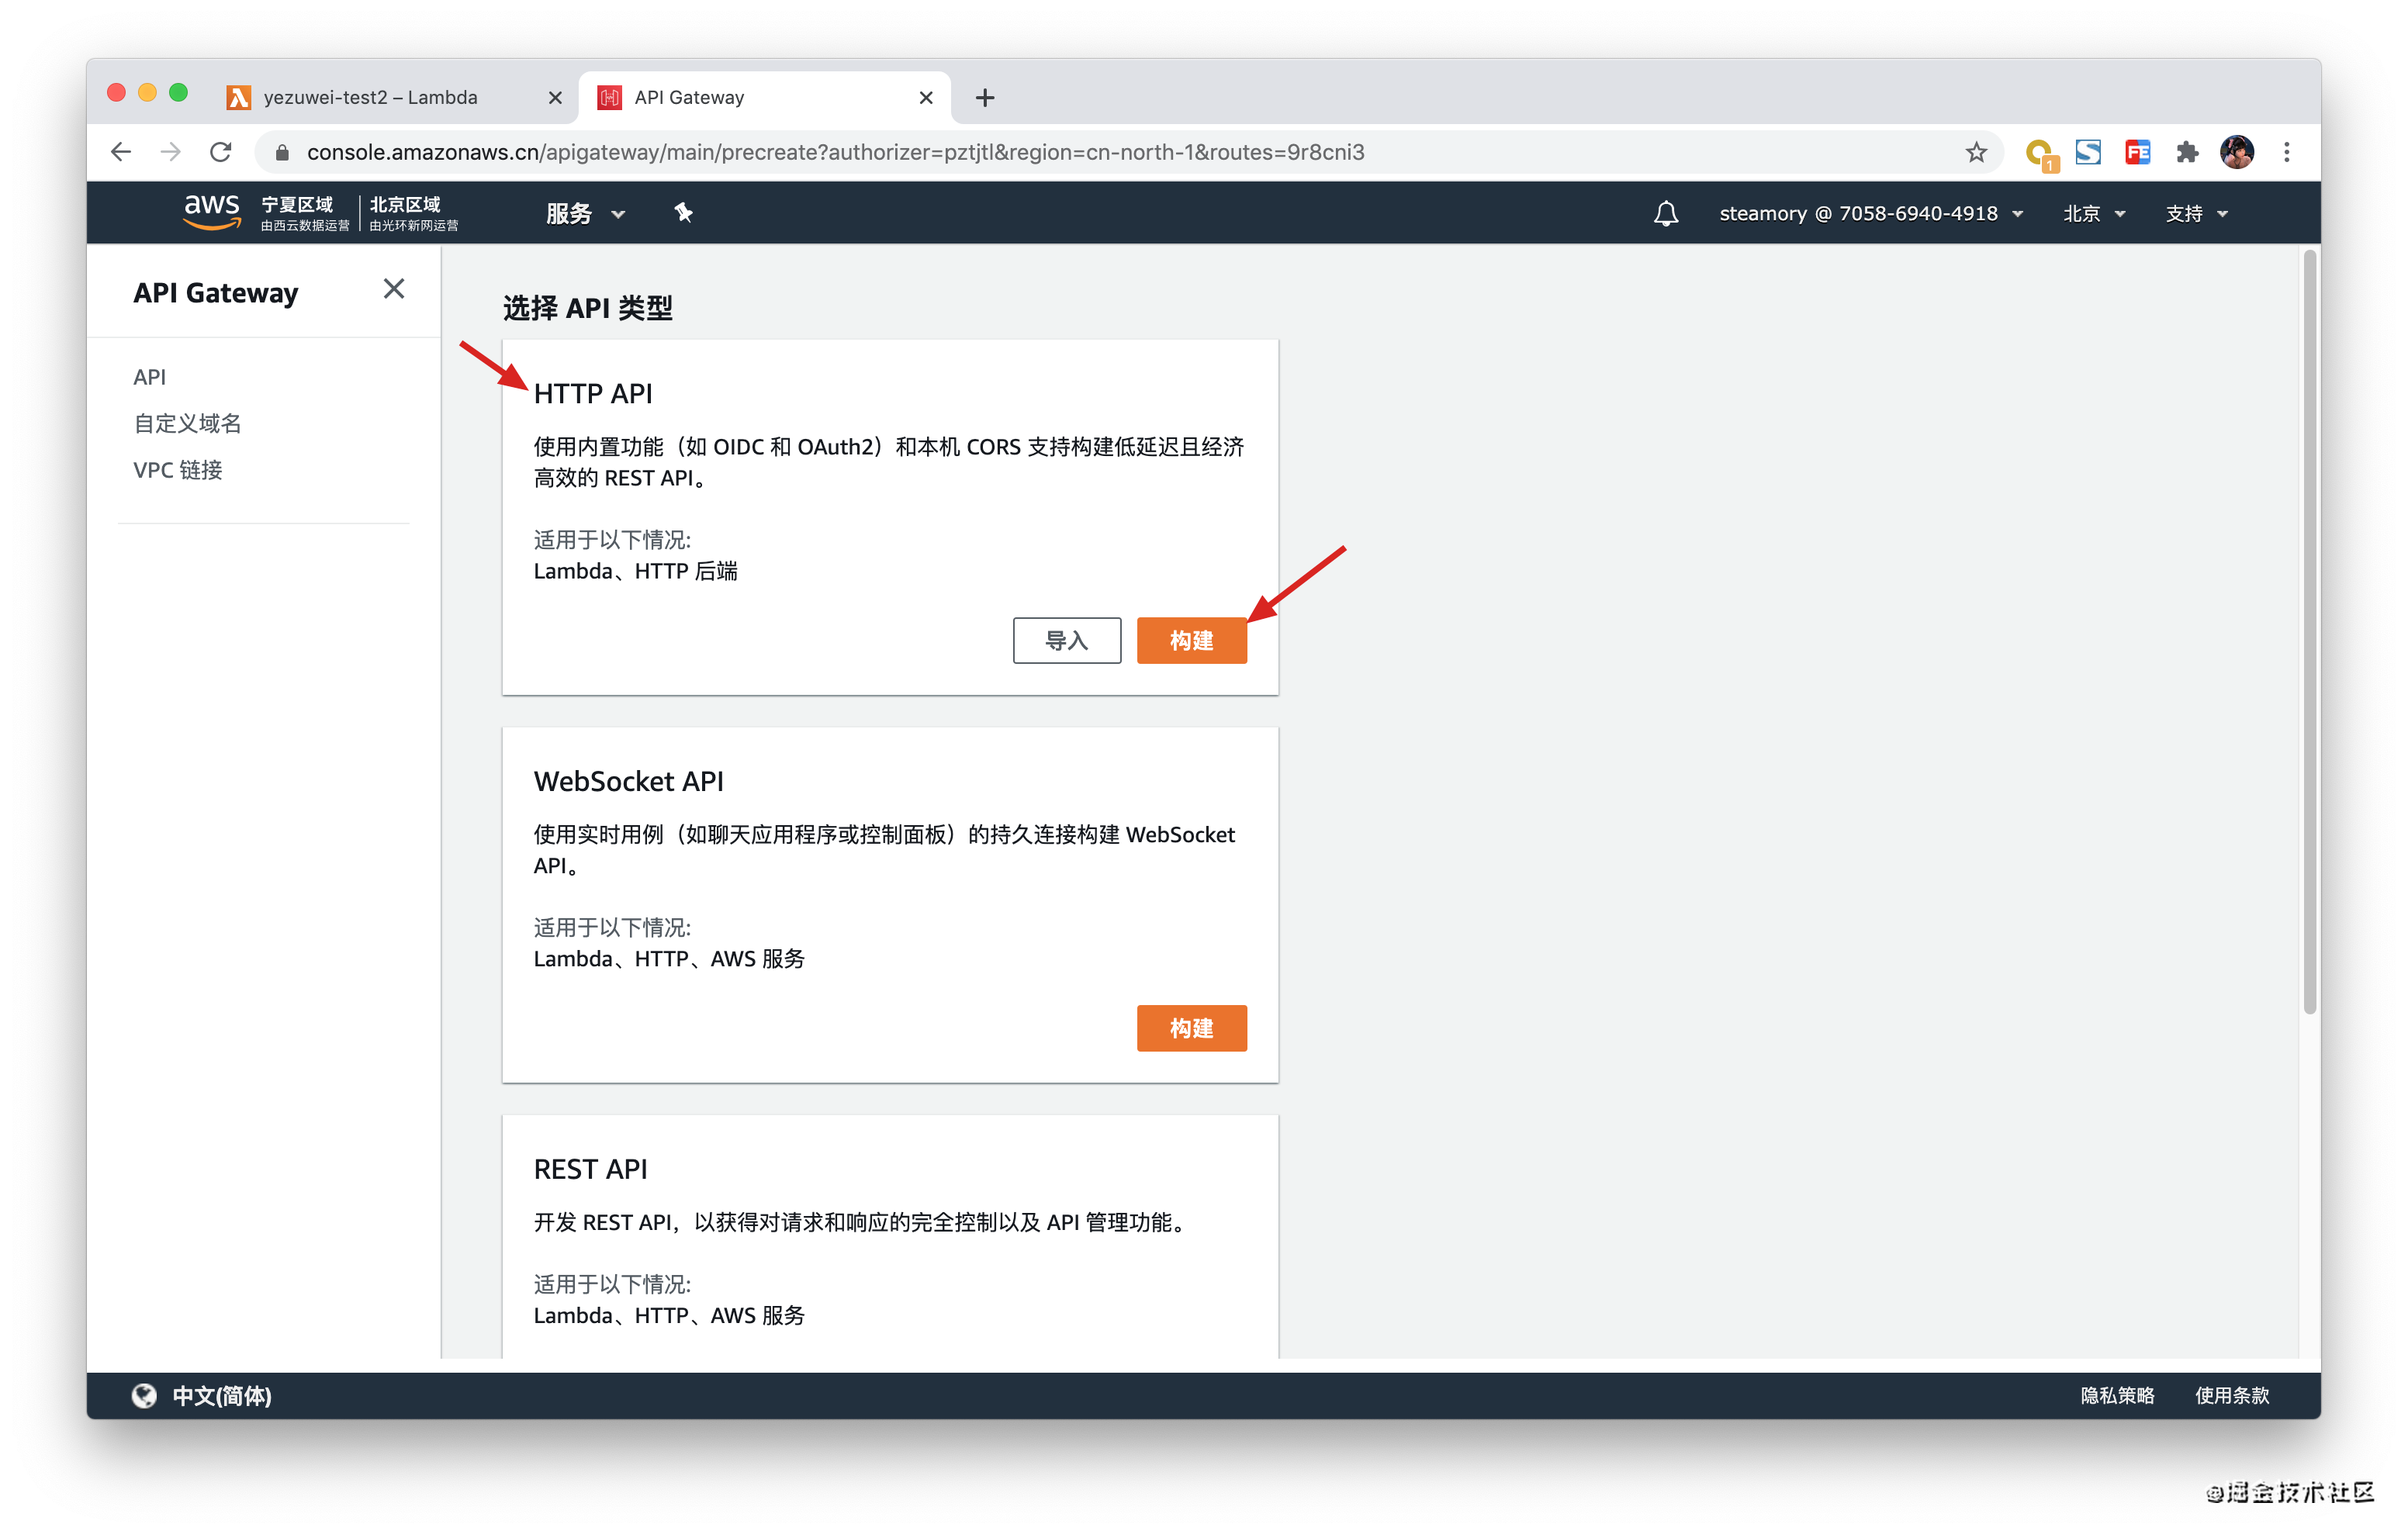The height and width of the screenshot is (1534, 2408).
Task: Click 导入 button for HTTP API
Action: click(x=1066, y=640)
